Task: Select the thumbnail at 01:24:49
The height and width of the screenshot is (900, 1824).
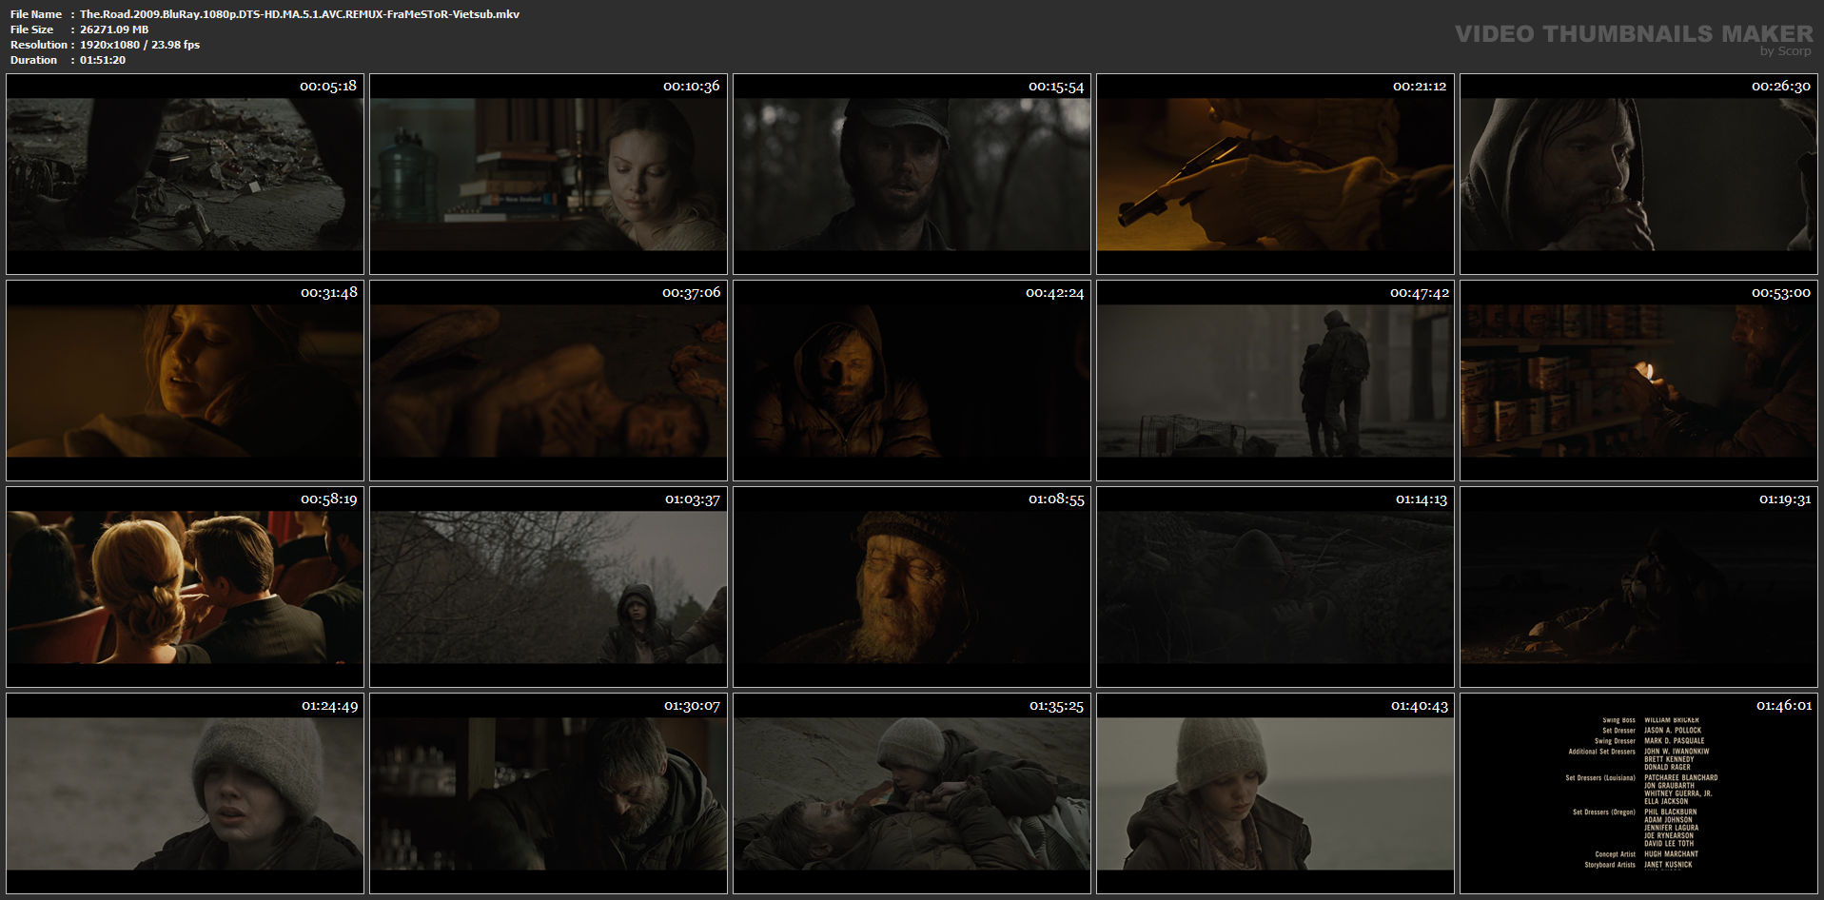Action: click(185, 793)
